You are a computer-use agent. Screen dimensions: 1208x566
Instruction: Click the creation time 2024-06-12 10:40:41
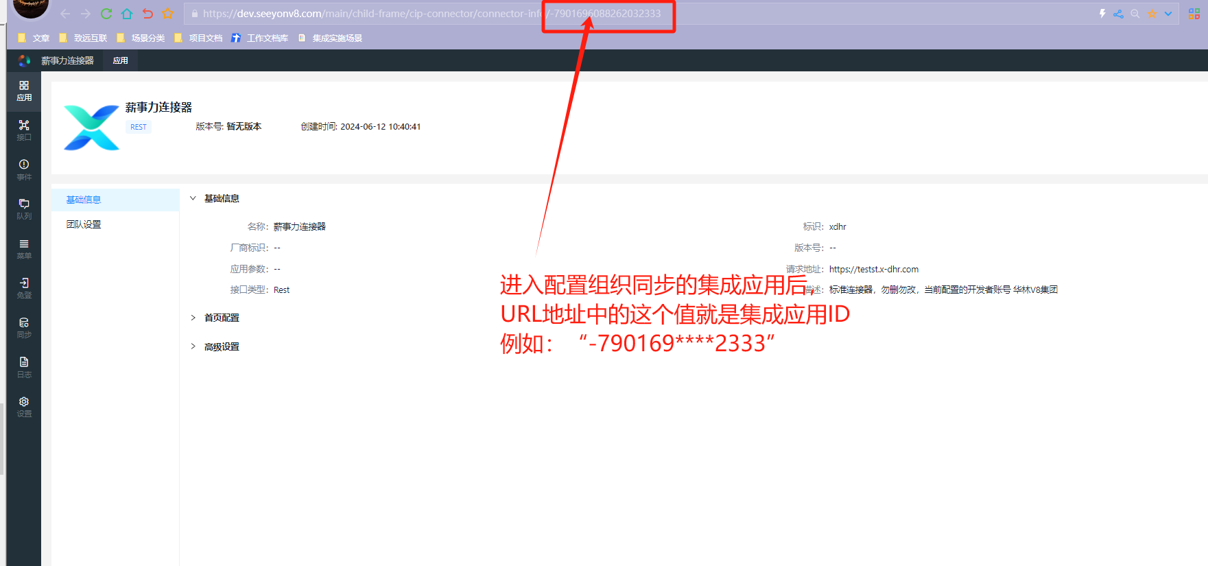click(x=381, y=126)
